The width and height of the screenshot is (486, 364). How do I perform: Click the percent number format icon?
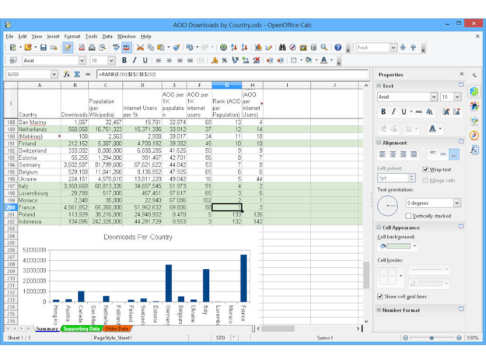click(x=224, y=60)
